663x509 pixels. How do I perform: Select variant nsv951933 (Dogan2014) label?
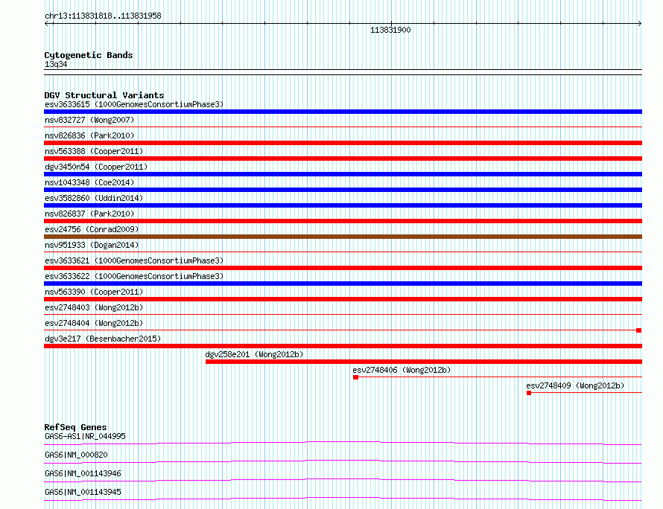click(x=92, y=245)
